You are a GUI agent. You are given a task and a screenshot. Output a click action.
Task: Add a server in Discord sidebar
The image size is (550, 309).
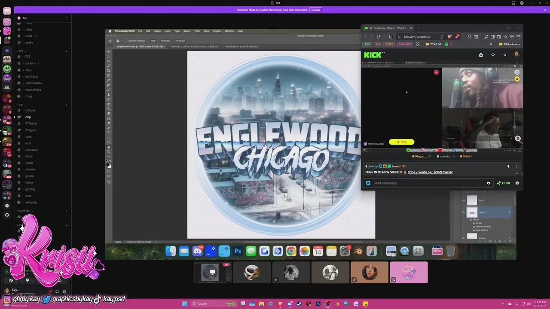point(7,206)
